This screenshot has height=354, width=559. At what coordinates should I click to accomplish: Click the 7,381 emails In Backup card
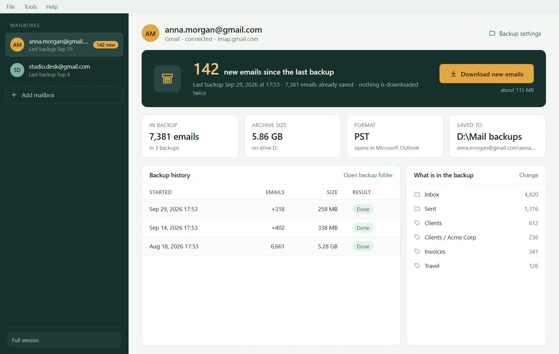[x=190, y=136]
